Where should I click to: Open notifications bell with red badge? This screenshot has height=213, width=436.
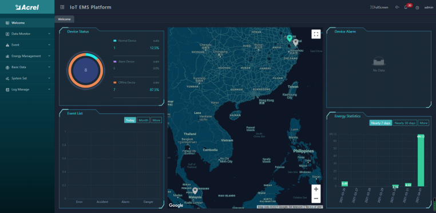pyautogui.click(x=406, y=7)
